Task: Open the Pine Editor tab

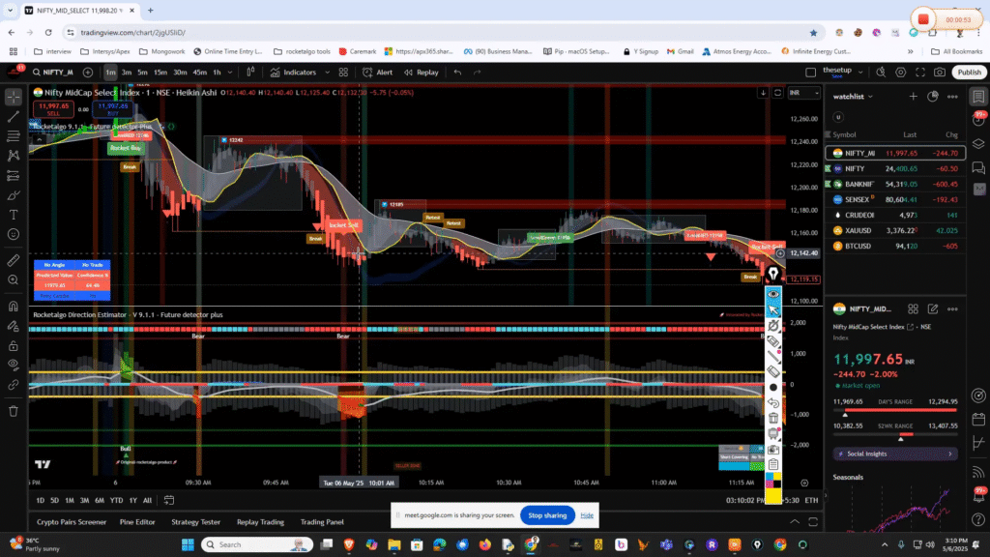Action: click(136, 522)
